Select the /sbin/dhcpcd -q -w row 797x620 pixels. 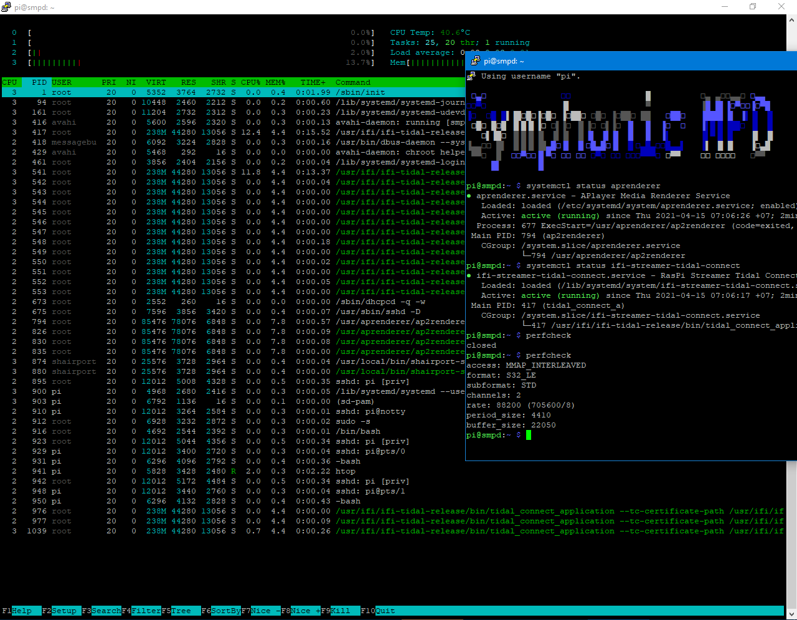coord(233,302)
